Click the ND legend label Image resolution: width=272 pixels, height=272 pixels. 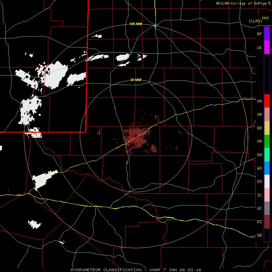259,235
